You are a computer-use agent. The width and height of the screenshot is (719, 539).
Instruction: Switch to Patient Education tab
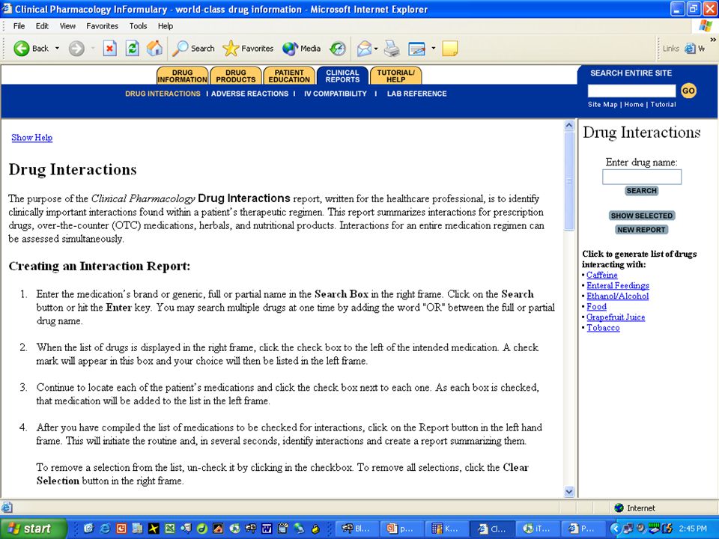pos(289,76)
